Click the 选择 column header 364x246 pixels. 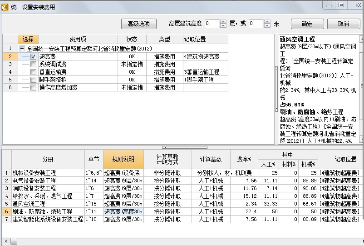pyautogui.click(x=28, y=39)
